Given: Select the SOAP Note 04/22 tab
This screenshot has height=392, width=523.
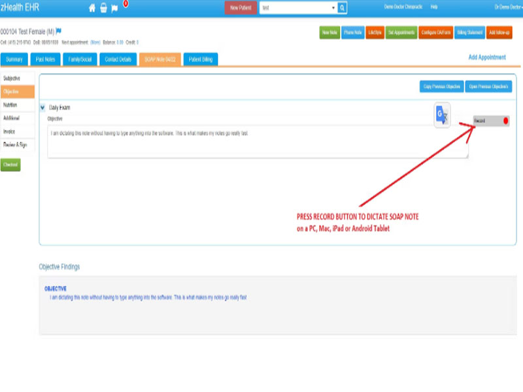Looking at the screenshot, I should [x=160, y=59].
